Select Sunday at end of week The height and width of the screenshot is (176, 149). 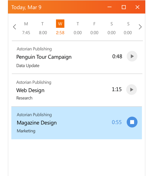coord(128,28)
